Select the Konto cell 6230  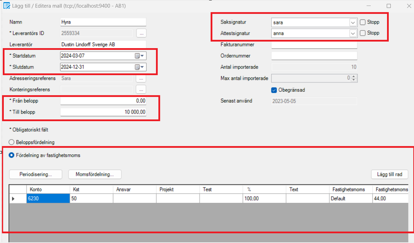pos(48,199)
